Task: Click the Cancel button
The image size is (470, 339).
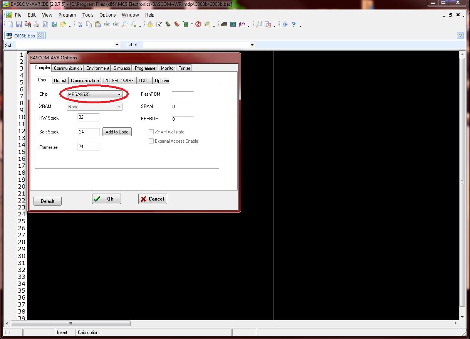Action: pos(153,199)
